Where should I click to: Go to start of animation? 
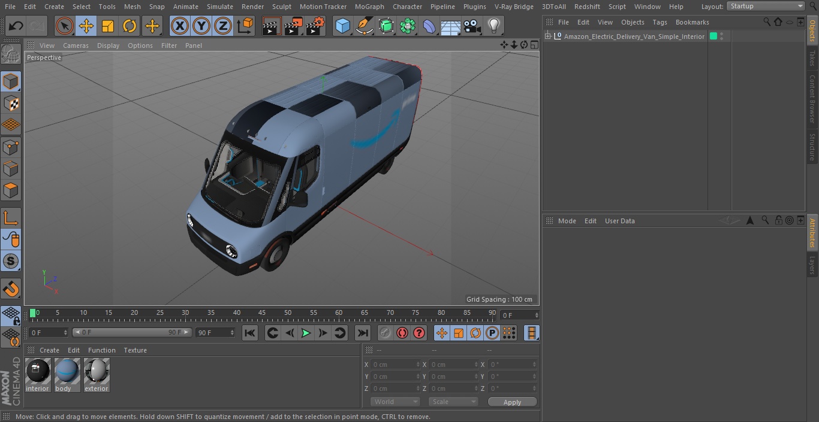pyautogui.click(x=250, y=333)
